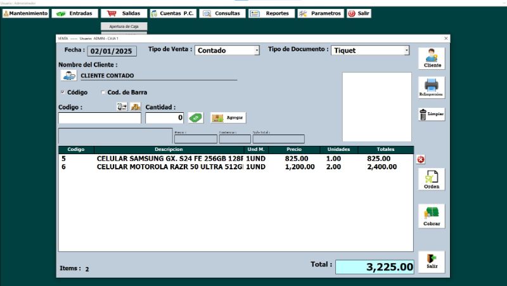Open the Salidas menu
Viewport: 507px width, 286px height.
click(x=124, y=13)
